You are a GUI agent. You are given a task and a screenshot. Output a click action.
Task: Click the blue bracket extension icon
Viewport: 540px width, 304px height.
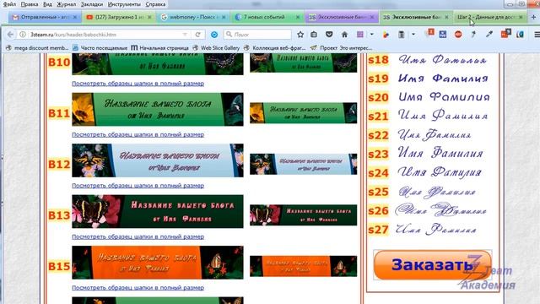[520, 35]
